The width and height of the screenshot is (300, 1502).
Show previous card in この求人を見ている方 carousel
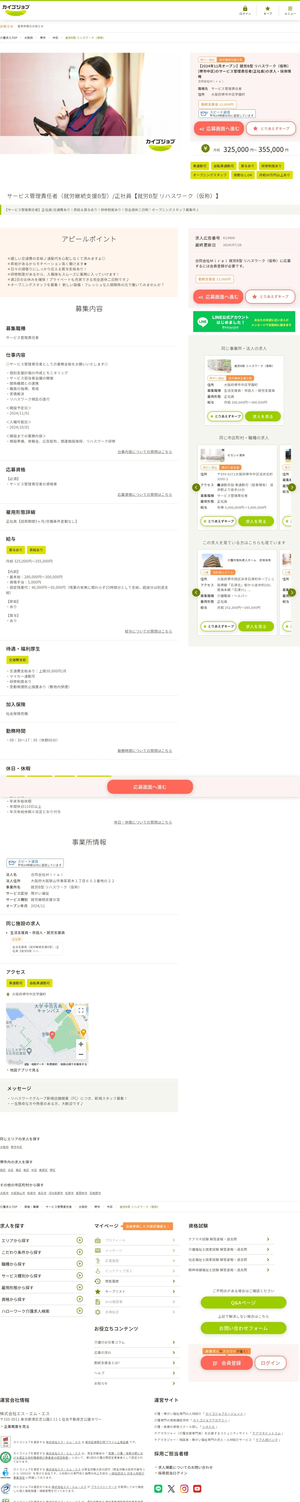[x=196, y=592]
